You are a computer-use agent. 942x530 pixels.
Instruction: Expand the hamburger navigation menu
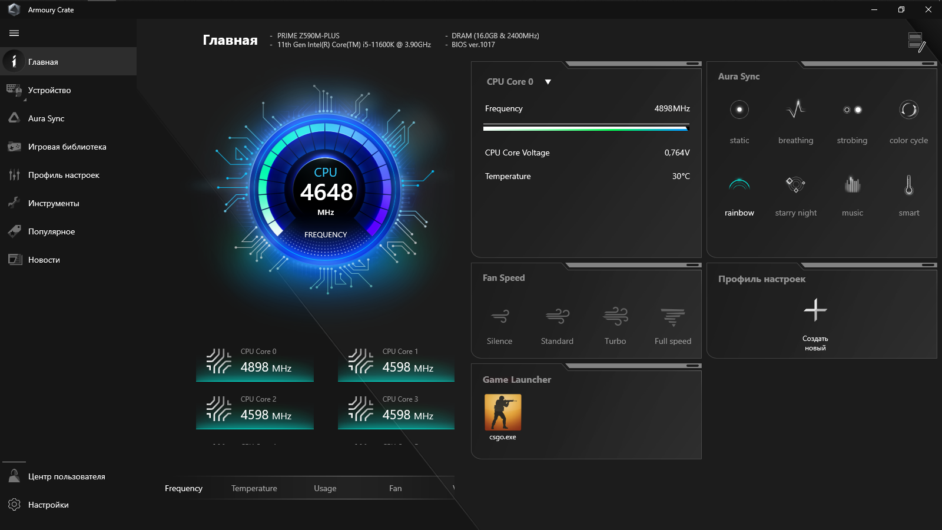[14, 34]
